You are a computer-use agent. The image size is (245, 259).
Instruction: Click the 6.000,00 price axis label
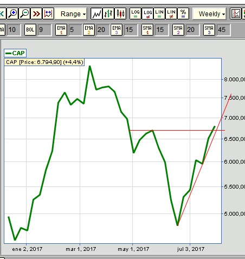coord(235,161)
